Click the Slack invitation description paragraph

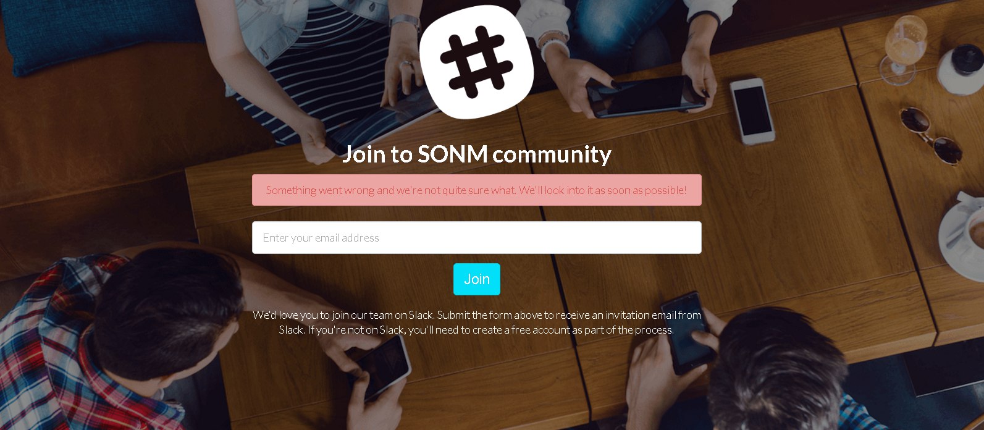476,322
